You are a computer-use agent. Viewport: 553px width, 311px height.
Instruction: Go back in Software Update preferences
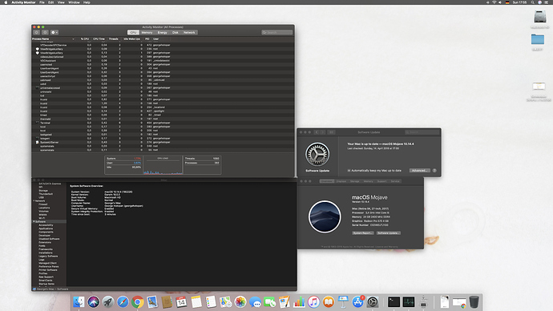click(317, 132)
